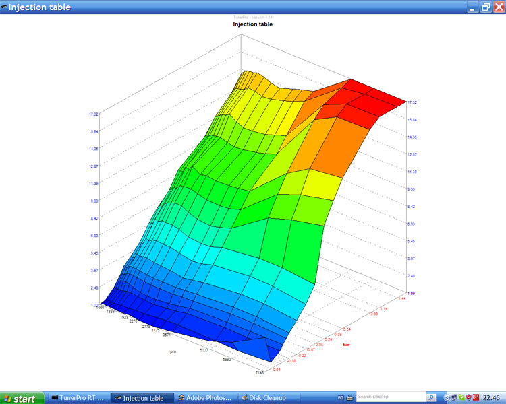Open the Windows Start menu
Viewport: 506px width, 404px height.
20,398
